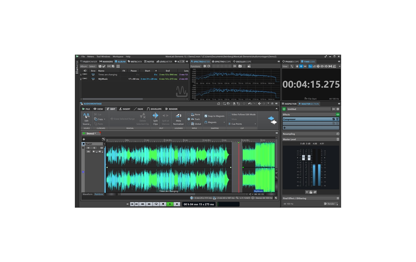Click the Select button in Album toolbar
This screenshot has width=416, height=262.
(x=92, y=66)
